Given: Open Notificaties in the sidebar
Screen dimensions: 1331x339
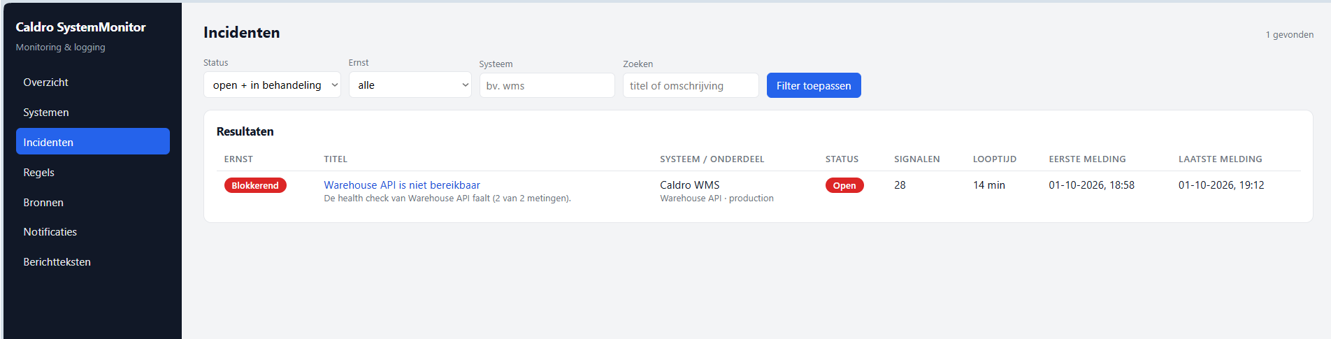Looking at the screenshot, I should pos(92,232).
